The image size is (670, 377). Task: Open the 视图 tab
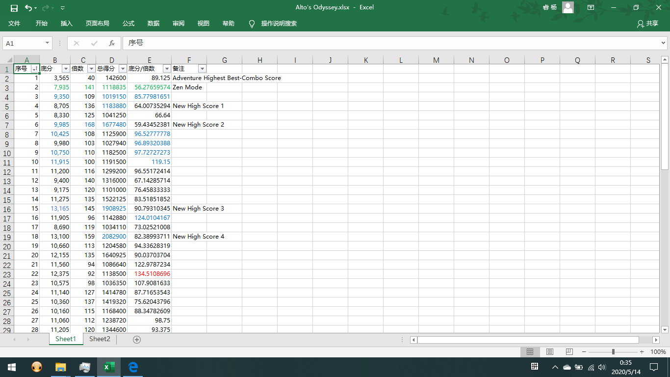click(204, 24)
